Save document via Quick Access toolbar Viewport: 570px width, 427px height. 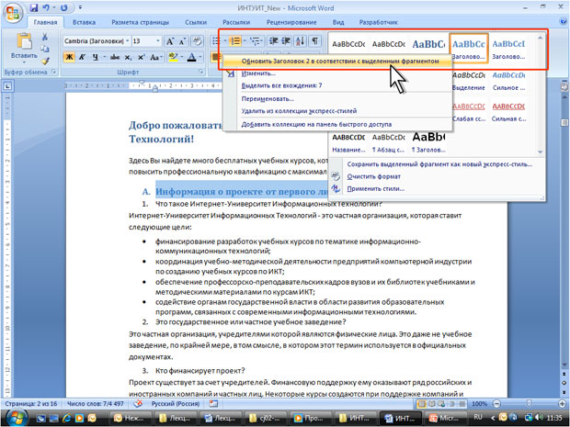[x=34, y=7]
